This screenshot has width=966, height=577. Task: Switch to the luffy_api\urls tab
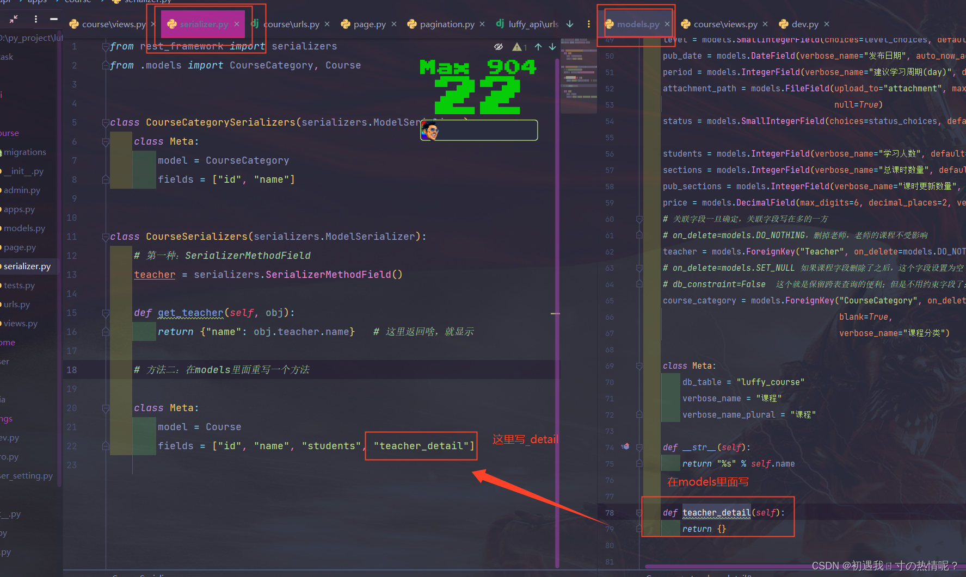point(527,24)
